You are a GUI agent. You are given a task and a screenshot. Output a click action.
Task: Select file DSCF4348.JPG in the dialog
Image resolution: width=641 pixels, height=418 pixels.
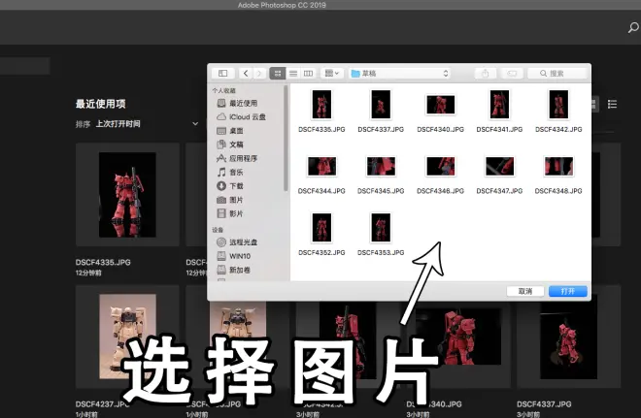[558, 173]
